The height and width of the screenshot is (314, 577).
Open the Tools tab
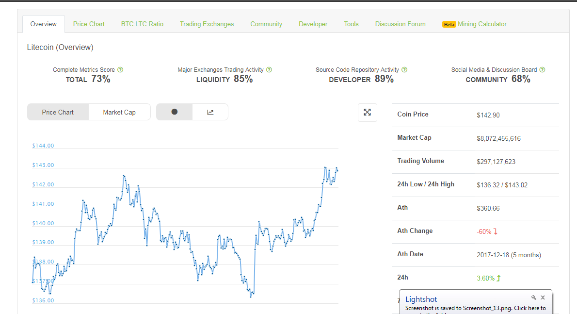tap(352, 24)
